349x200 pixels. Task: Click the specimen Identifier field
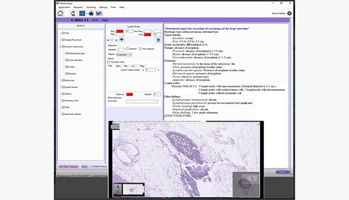click(x=121, y=49)
